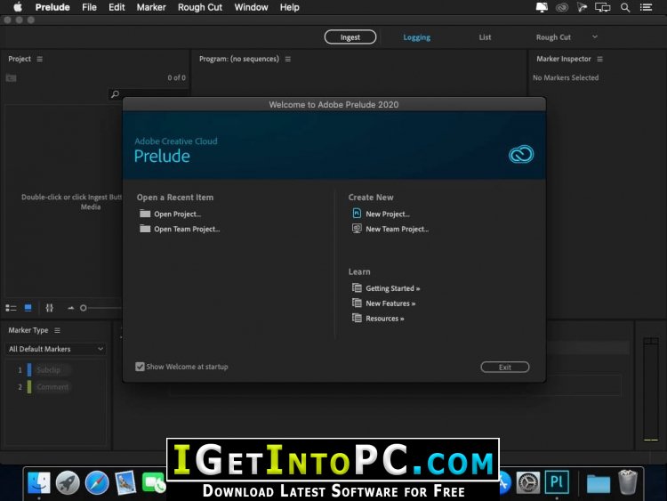This screenshot has height=501, width=667.
Task: Click Open Team Project link
Action: click(x=187, y=229)
